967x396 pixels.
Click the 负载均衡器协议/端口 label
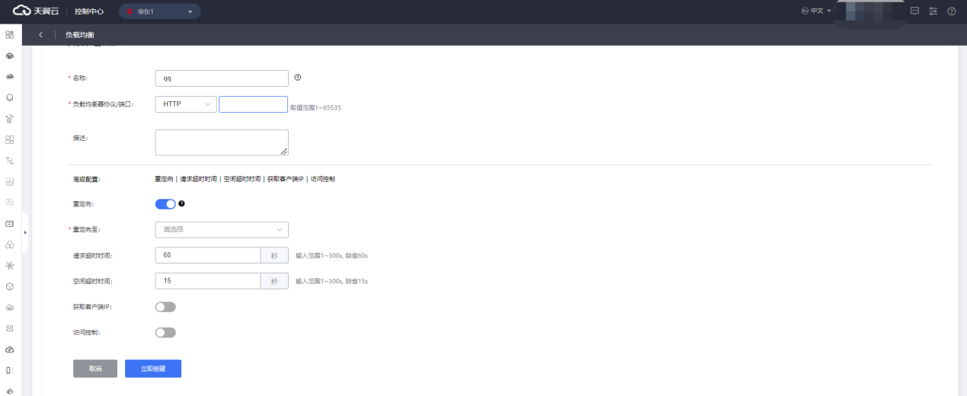pyautogui.click(x=103, y=104)
